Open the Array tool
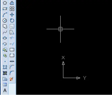The height and width of the screenshot is (95, 112). pos(12,9)
